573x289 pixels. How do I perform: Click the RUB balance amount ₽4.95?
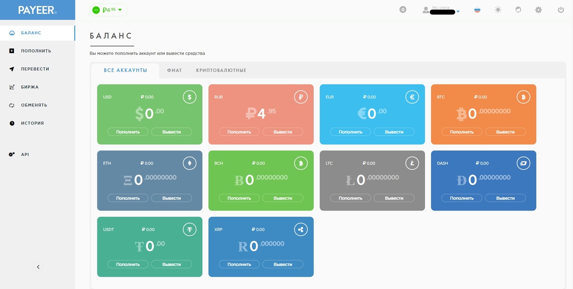click(261, 114)
